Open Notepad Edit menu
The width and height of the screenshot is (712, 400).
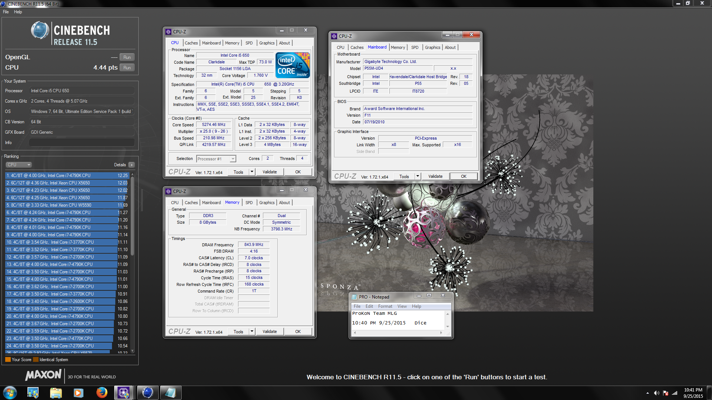point(369,306)
